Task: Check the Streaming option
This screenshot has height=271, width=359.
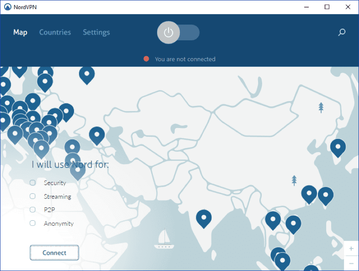Action: click(33, 196)
